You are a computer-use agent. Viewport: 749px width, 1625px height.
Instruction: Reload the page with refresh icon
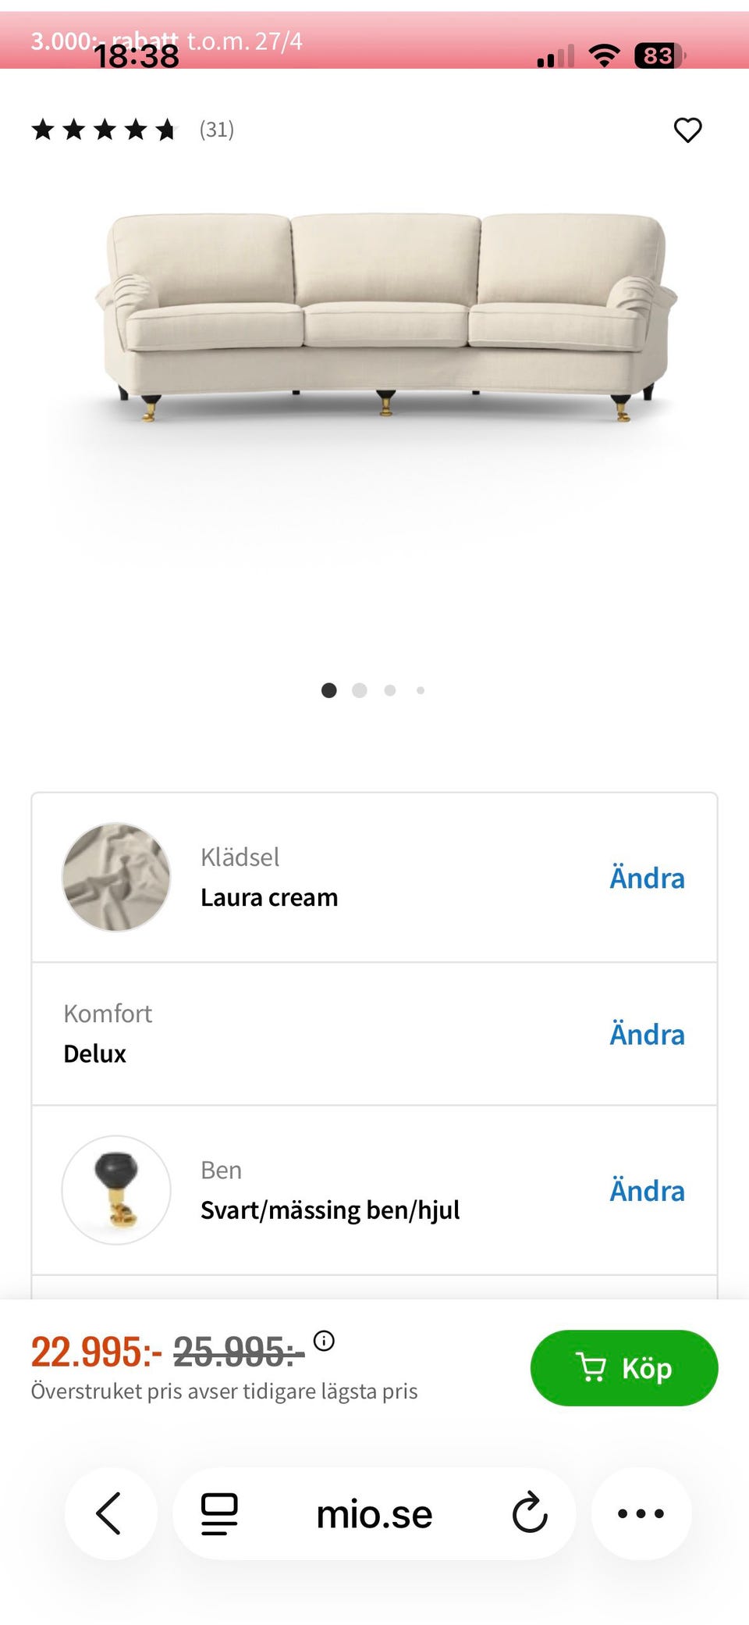coord(530,1514)
